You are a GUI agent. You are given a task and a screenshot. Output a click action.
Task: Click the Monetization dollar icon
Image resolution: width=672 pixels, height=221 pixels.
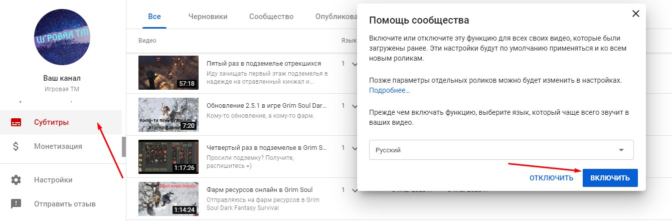[16, 146]
